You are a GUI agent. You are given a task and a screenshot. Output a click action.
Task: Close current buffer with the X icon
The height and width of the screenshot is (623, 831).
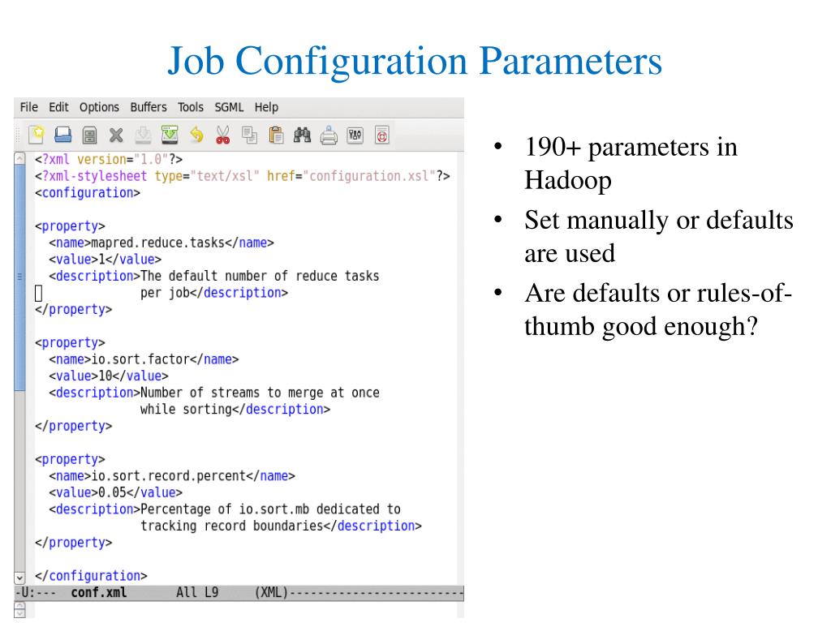116,135
